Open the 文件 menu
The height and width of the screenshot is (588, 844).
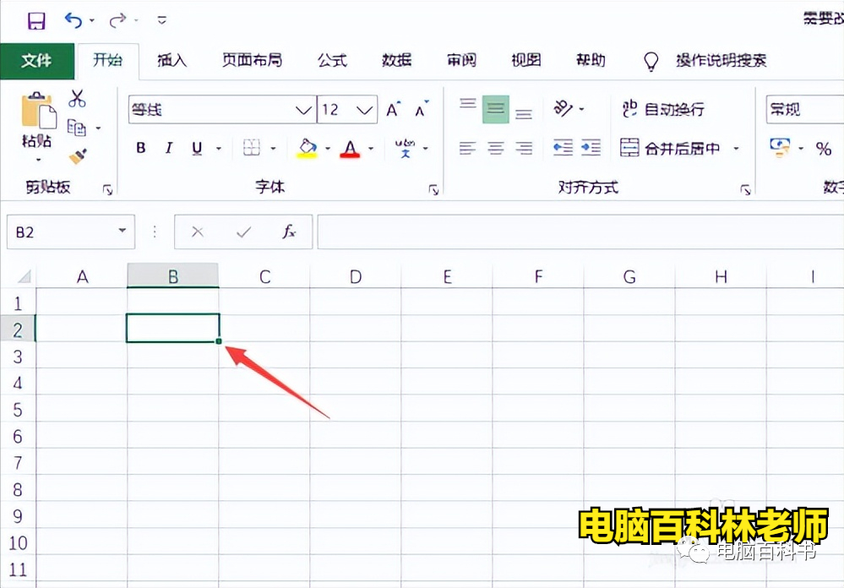[x=36, y=60]
